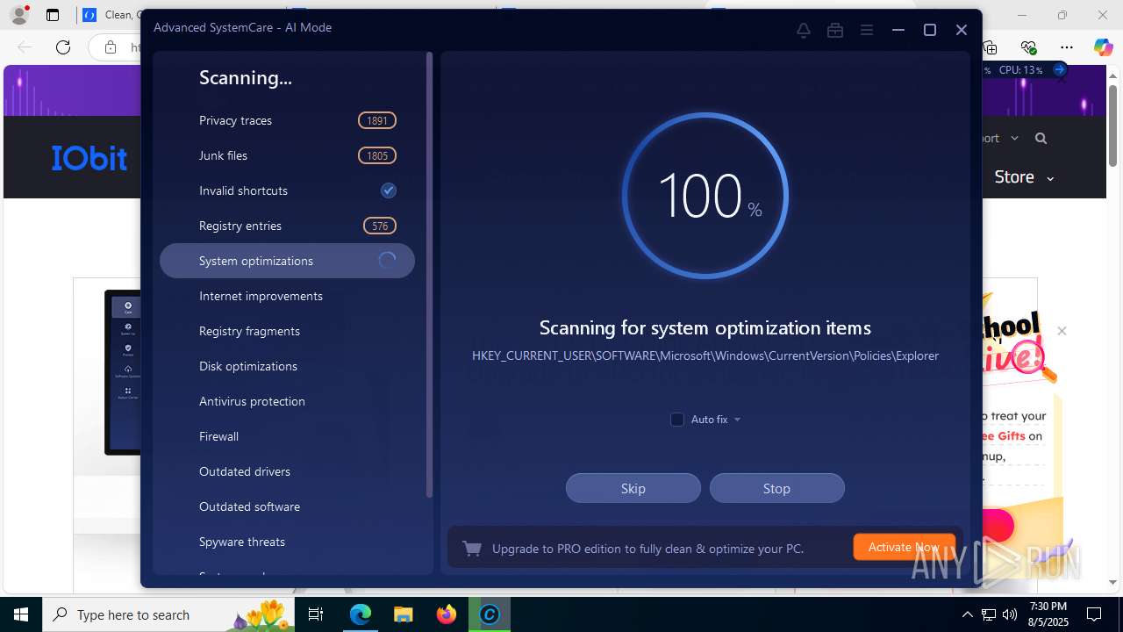This screenshot has width=1123, height=632.
Task: Click the Edge page vertical scrollbar
Action: pyautogui.click(x=1113, y=126)
